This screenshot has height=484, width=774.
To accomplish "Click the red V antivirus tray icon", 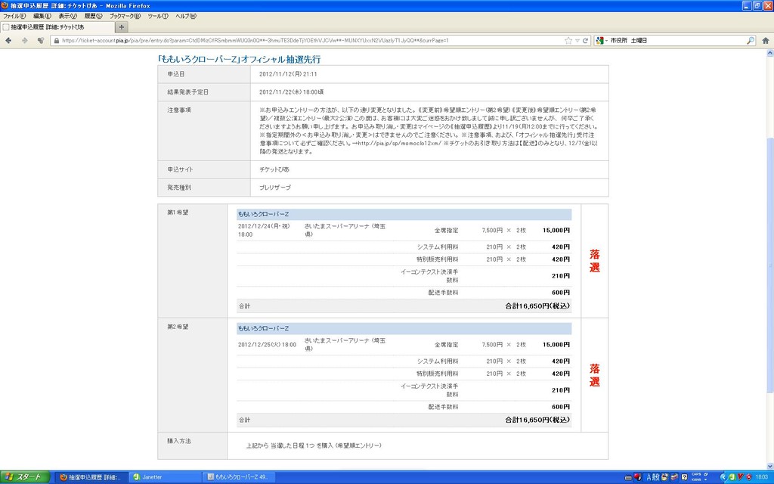I will (x=741, y=476).
